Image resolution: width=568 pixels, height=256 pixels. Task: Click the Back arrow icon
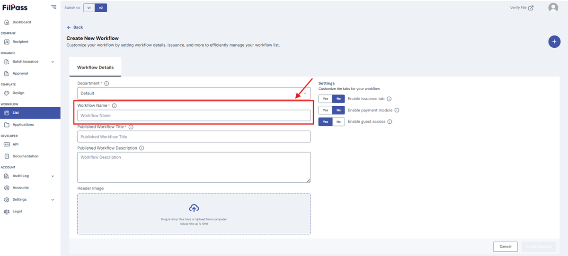click(69, 27)
